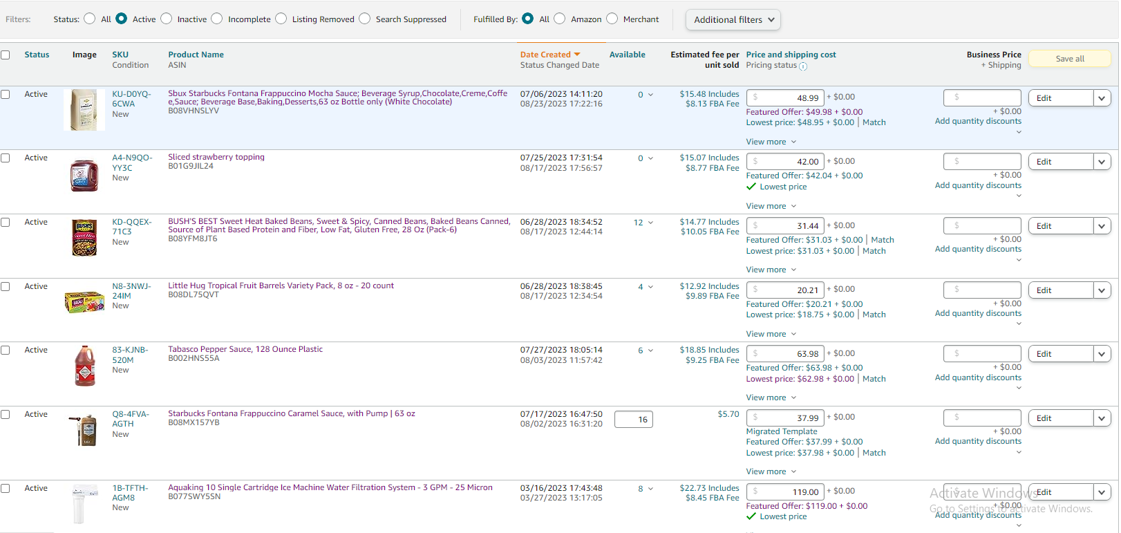Open the Sliced strawberry topping product image
The height and width of the screenshot is (533, 1121).
tap(84, 175)
